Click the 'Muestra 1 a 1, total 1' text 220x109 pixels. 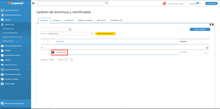tap(47, 60)
